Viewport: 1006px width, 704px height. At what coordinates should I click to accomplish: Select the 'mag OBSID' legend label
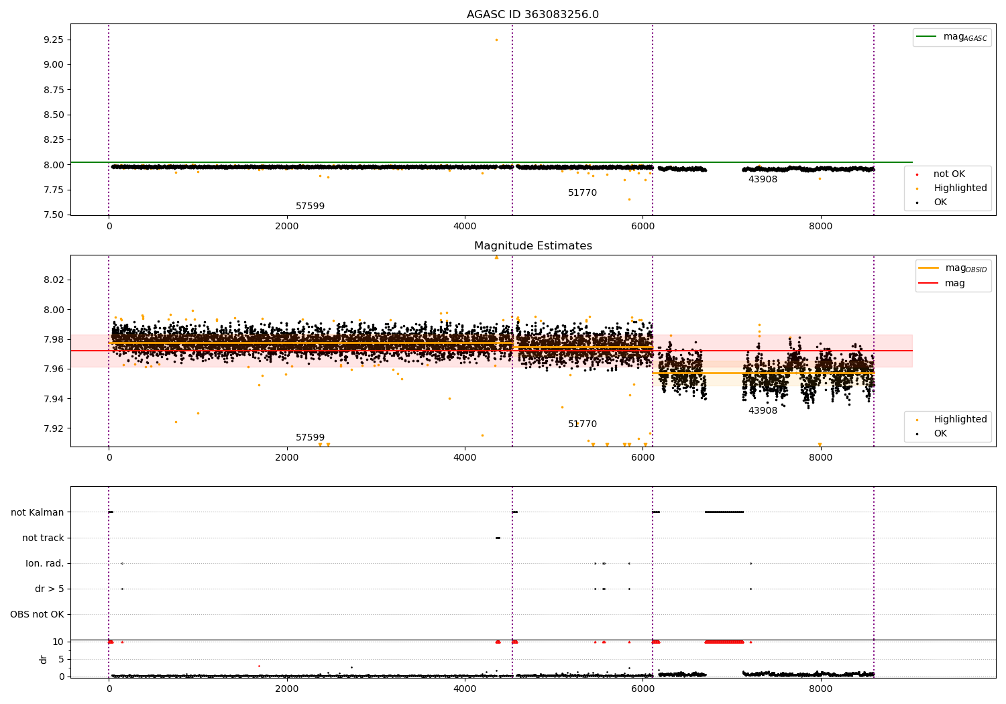[966, 268]
